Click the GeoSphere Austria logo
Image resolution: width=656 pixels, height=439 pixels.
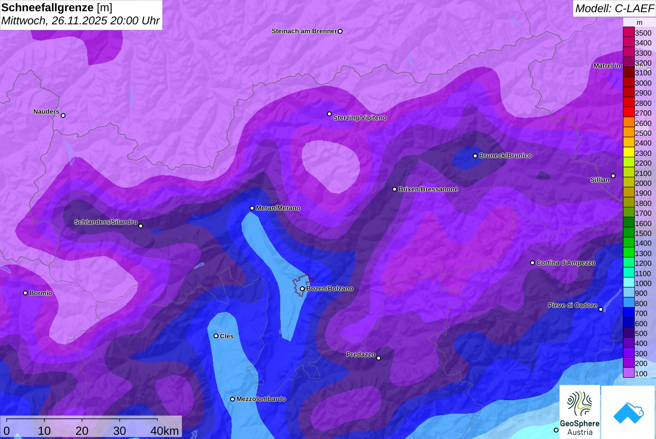tap(580, 412)
